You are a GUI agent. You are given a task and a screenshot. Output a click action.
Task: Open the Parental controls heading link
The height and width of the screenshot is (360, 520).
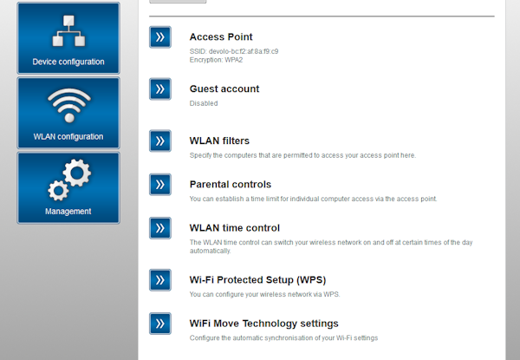(x=231, y=184)
